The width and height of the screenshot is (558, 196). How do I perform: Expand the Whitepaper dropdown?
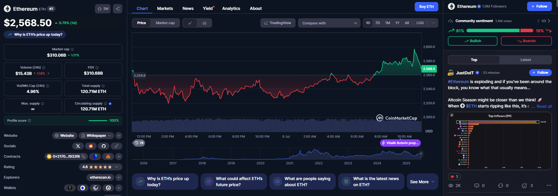pyautogui.click(x=96, y=136)
